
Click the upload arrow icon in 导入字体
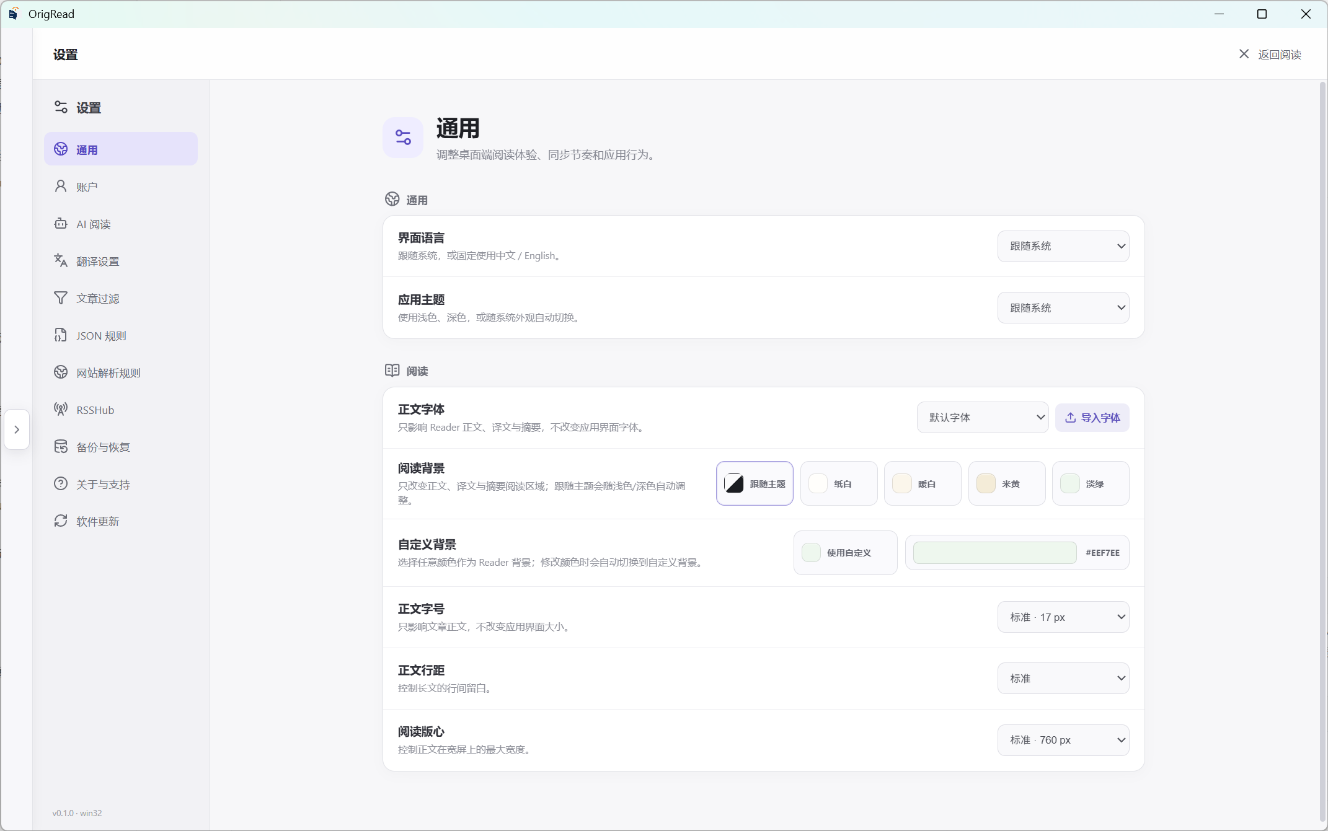1071,418
